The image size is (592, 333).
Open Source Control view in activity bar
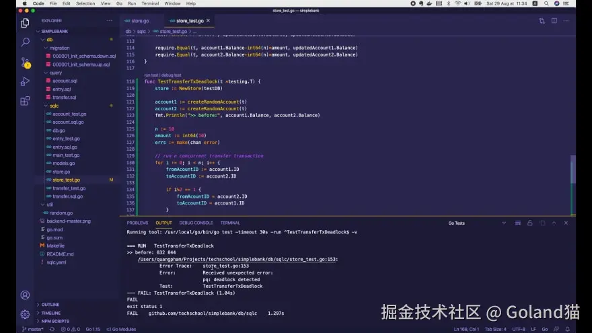click(x=26, y=63)
